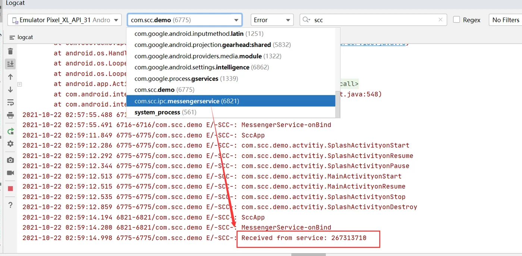The width and height of the screenshot is (522, 256).
Task: Click 'SplashActivityonStart' log line
Action: (x=216, y=145)
